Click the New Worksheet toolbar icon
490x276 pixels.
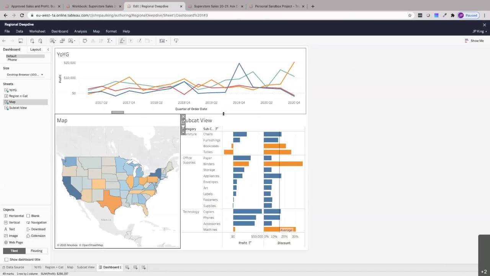(53, 41)
